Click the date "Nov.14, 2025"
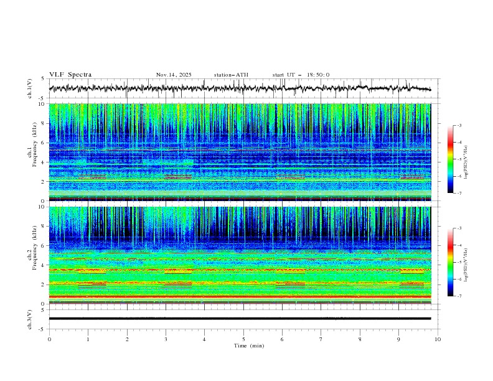 pyautogui.click(x=174, y=75)
